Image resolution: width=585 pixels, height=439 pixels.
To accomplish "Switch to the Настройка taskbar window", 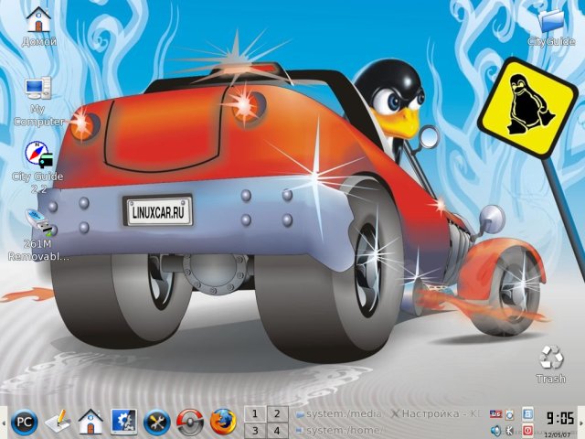I will (x=434, y=413).
